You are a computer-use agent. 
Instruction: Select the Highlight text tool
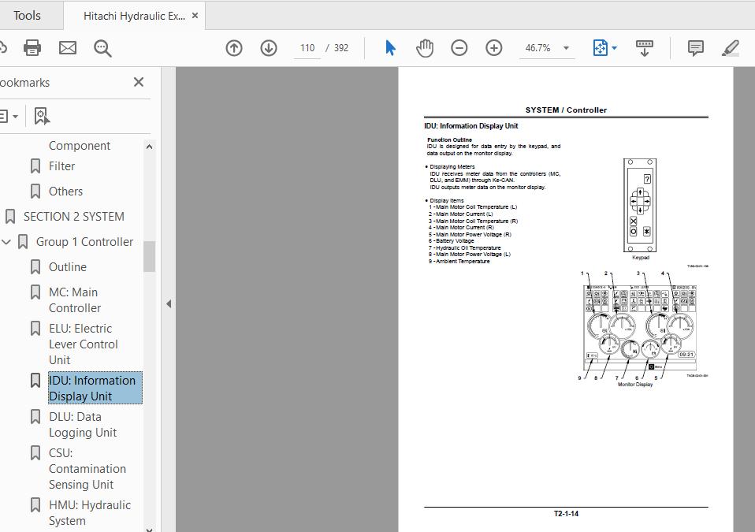729,48
